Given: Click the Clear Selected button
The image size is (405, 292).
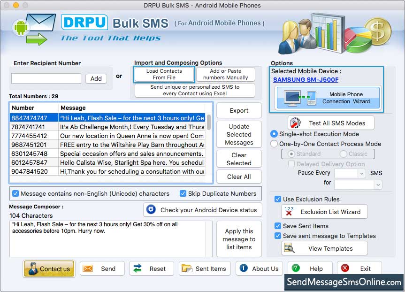Looking at the screenshot, I should 239,159.
